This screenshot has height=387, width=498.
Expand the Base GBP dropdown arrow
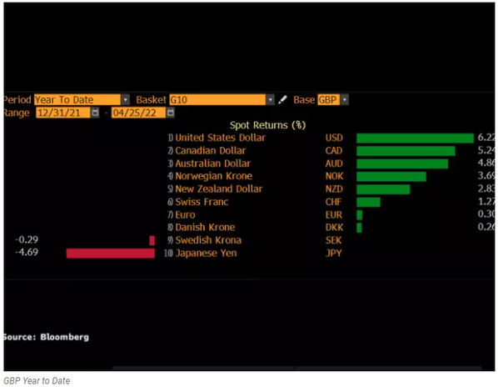click(344, 100)
